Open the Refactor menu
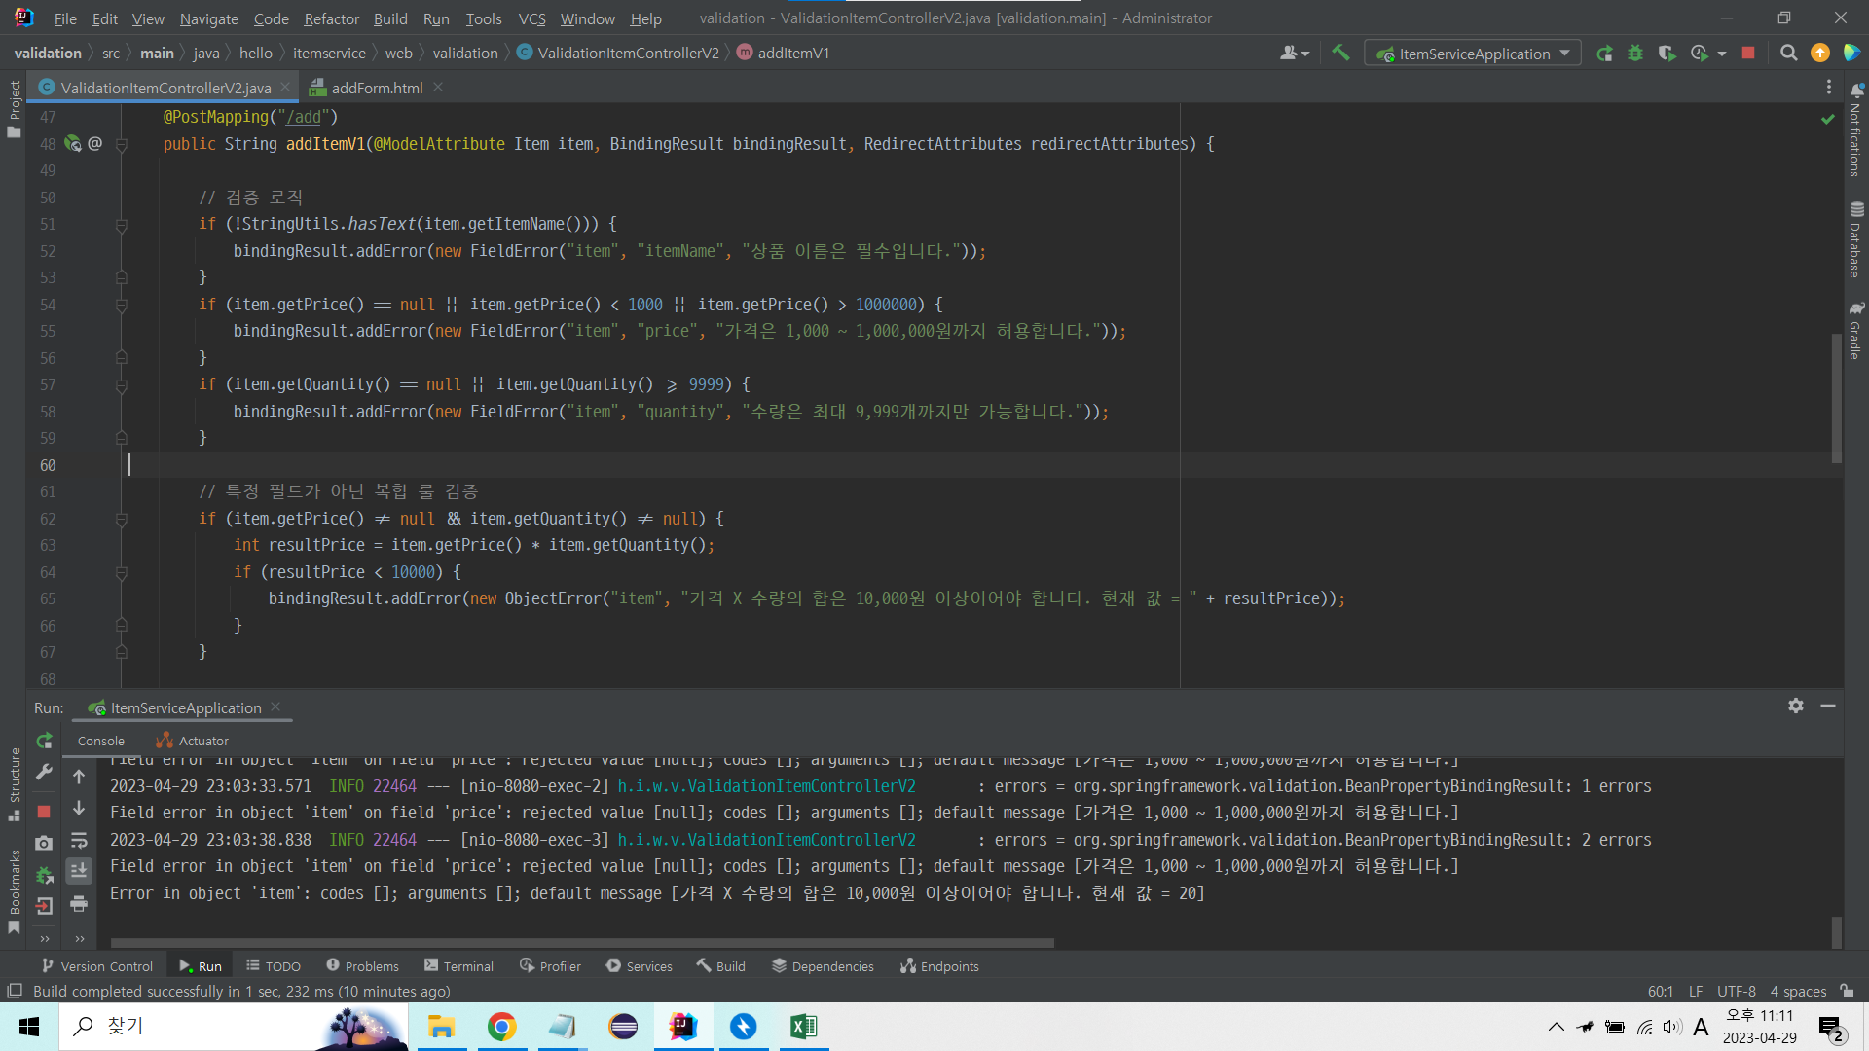The width and height of the screenshot is (1869, 1051). point(331,18)
